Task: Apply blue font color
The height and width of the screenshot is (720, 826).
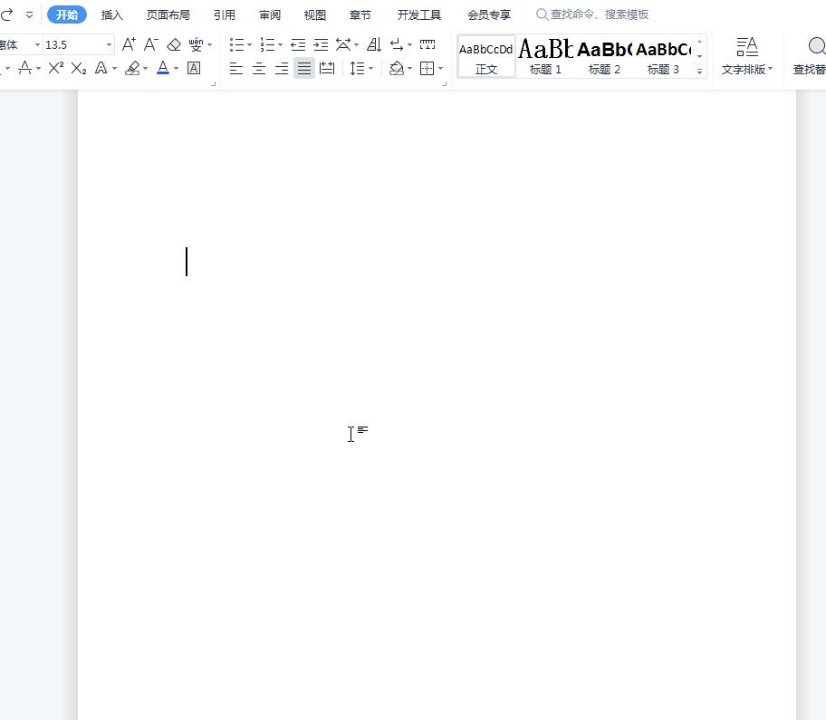Action: point(163,67)
